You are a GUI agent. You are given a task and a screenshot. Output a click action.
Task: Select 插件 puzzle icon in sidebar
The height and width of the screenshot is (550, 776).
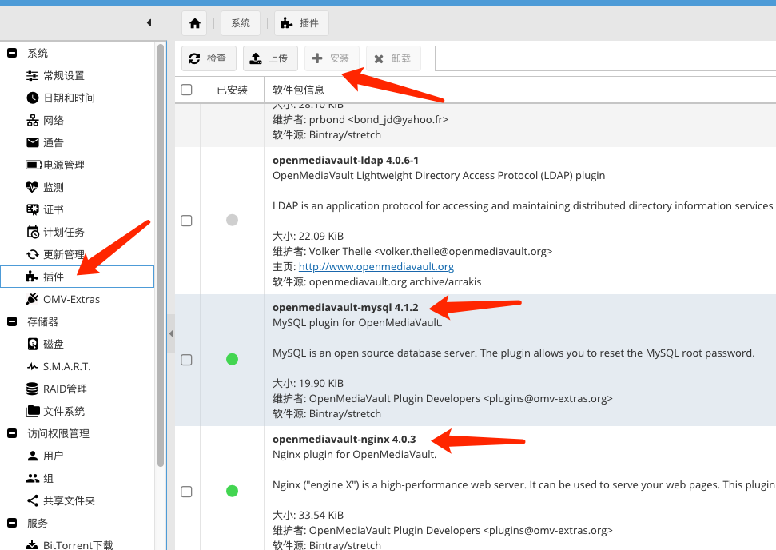(32, 277)
